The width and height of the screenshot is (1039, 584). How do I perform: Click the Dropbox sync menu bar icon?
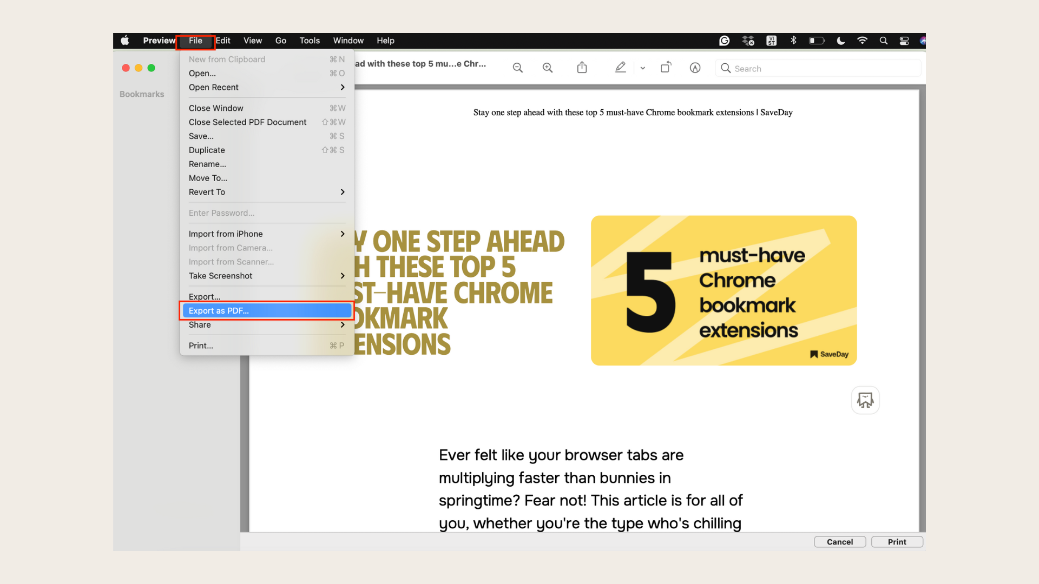tap(748, 41)
